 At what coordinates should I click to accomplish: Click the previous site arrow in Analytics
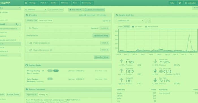146,21
